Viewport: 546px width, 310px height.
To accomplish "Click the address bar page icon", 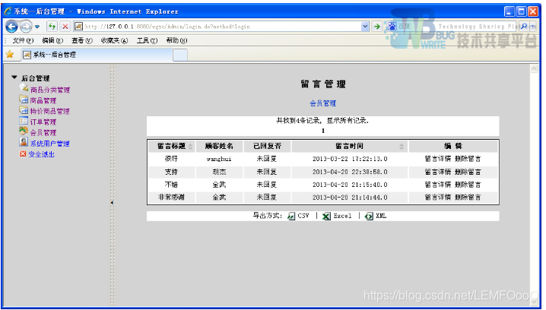I will point(78,26).
